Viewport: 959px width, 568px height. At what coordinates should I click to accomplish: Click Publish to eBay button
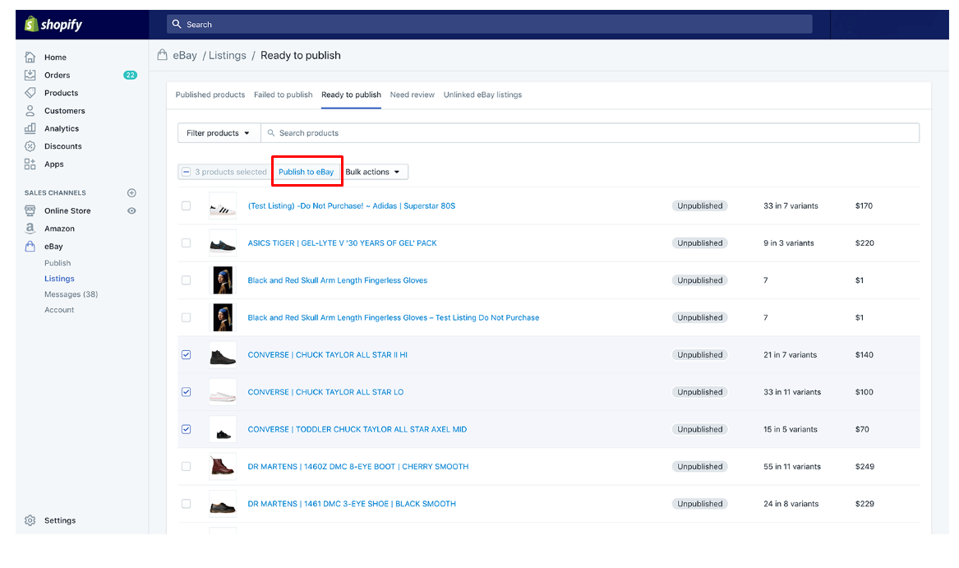(x=307, y=172)
